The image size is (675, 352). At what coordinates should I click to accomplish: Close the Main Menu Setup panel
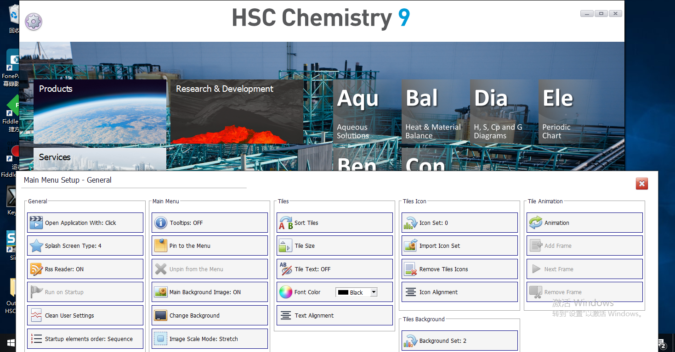point(642,184)
